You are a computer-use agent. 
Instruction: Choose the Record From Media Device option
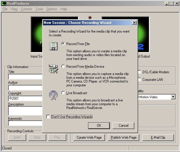(63, 67)
